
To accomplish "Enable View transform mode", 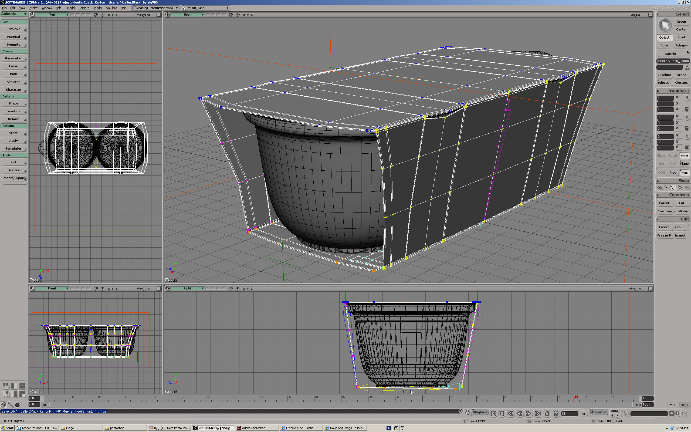I will pos(684,156).
